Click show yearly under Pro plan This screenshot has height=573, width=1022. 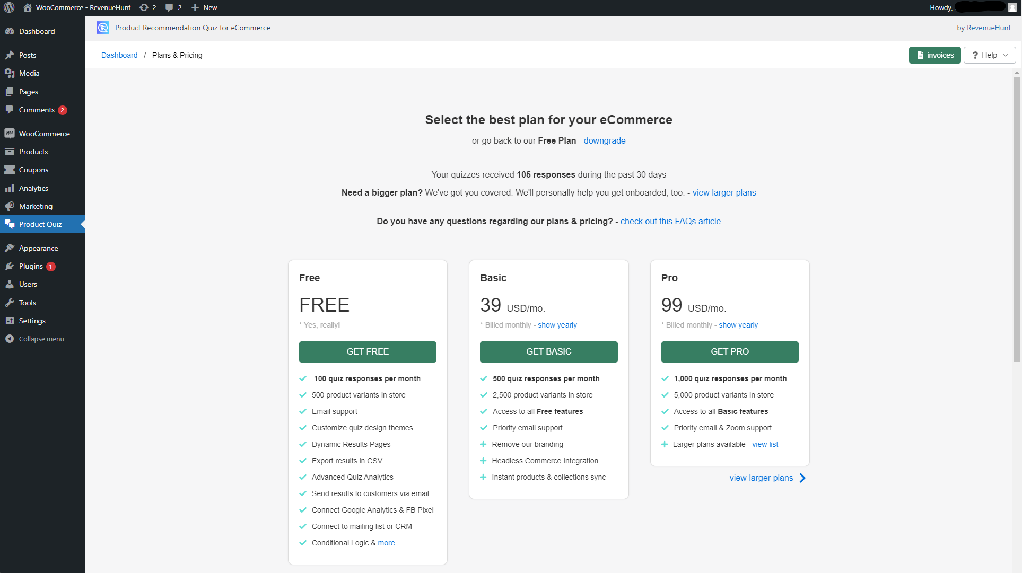(738, 325)
